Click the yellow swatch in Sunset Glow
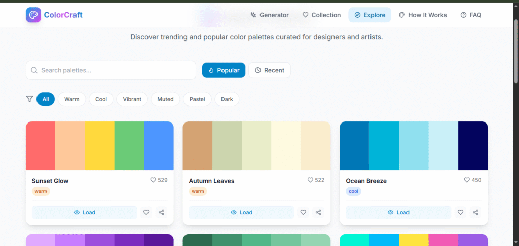This screenshot has height=246, width=519. click(99, 146)
